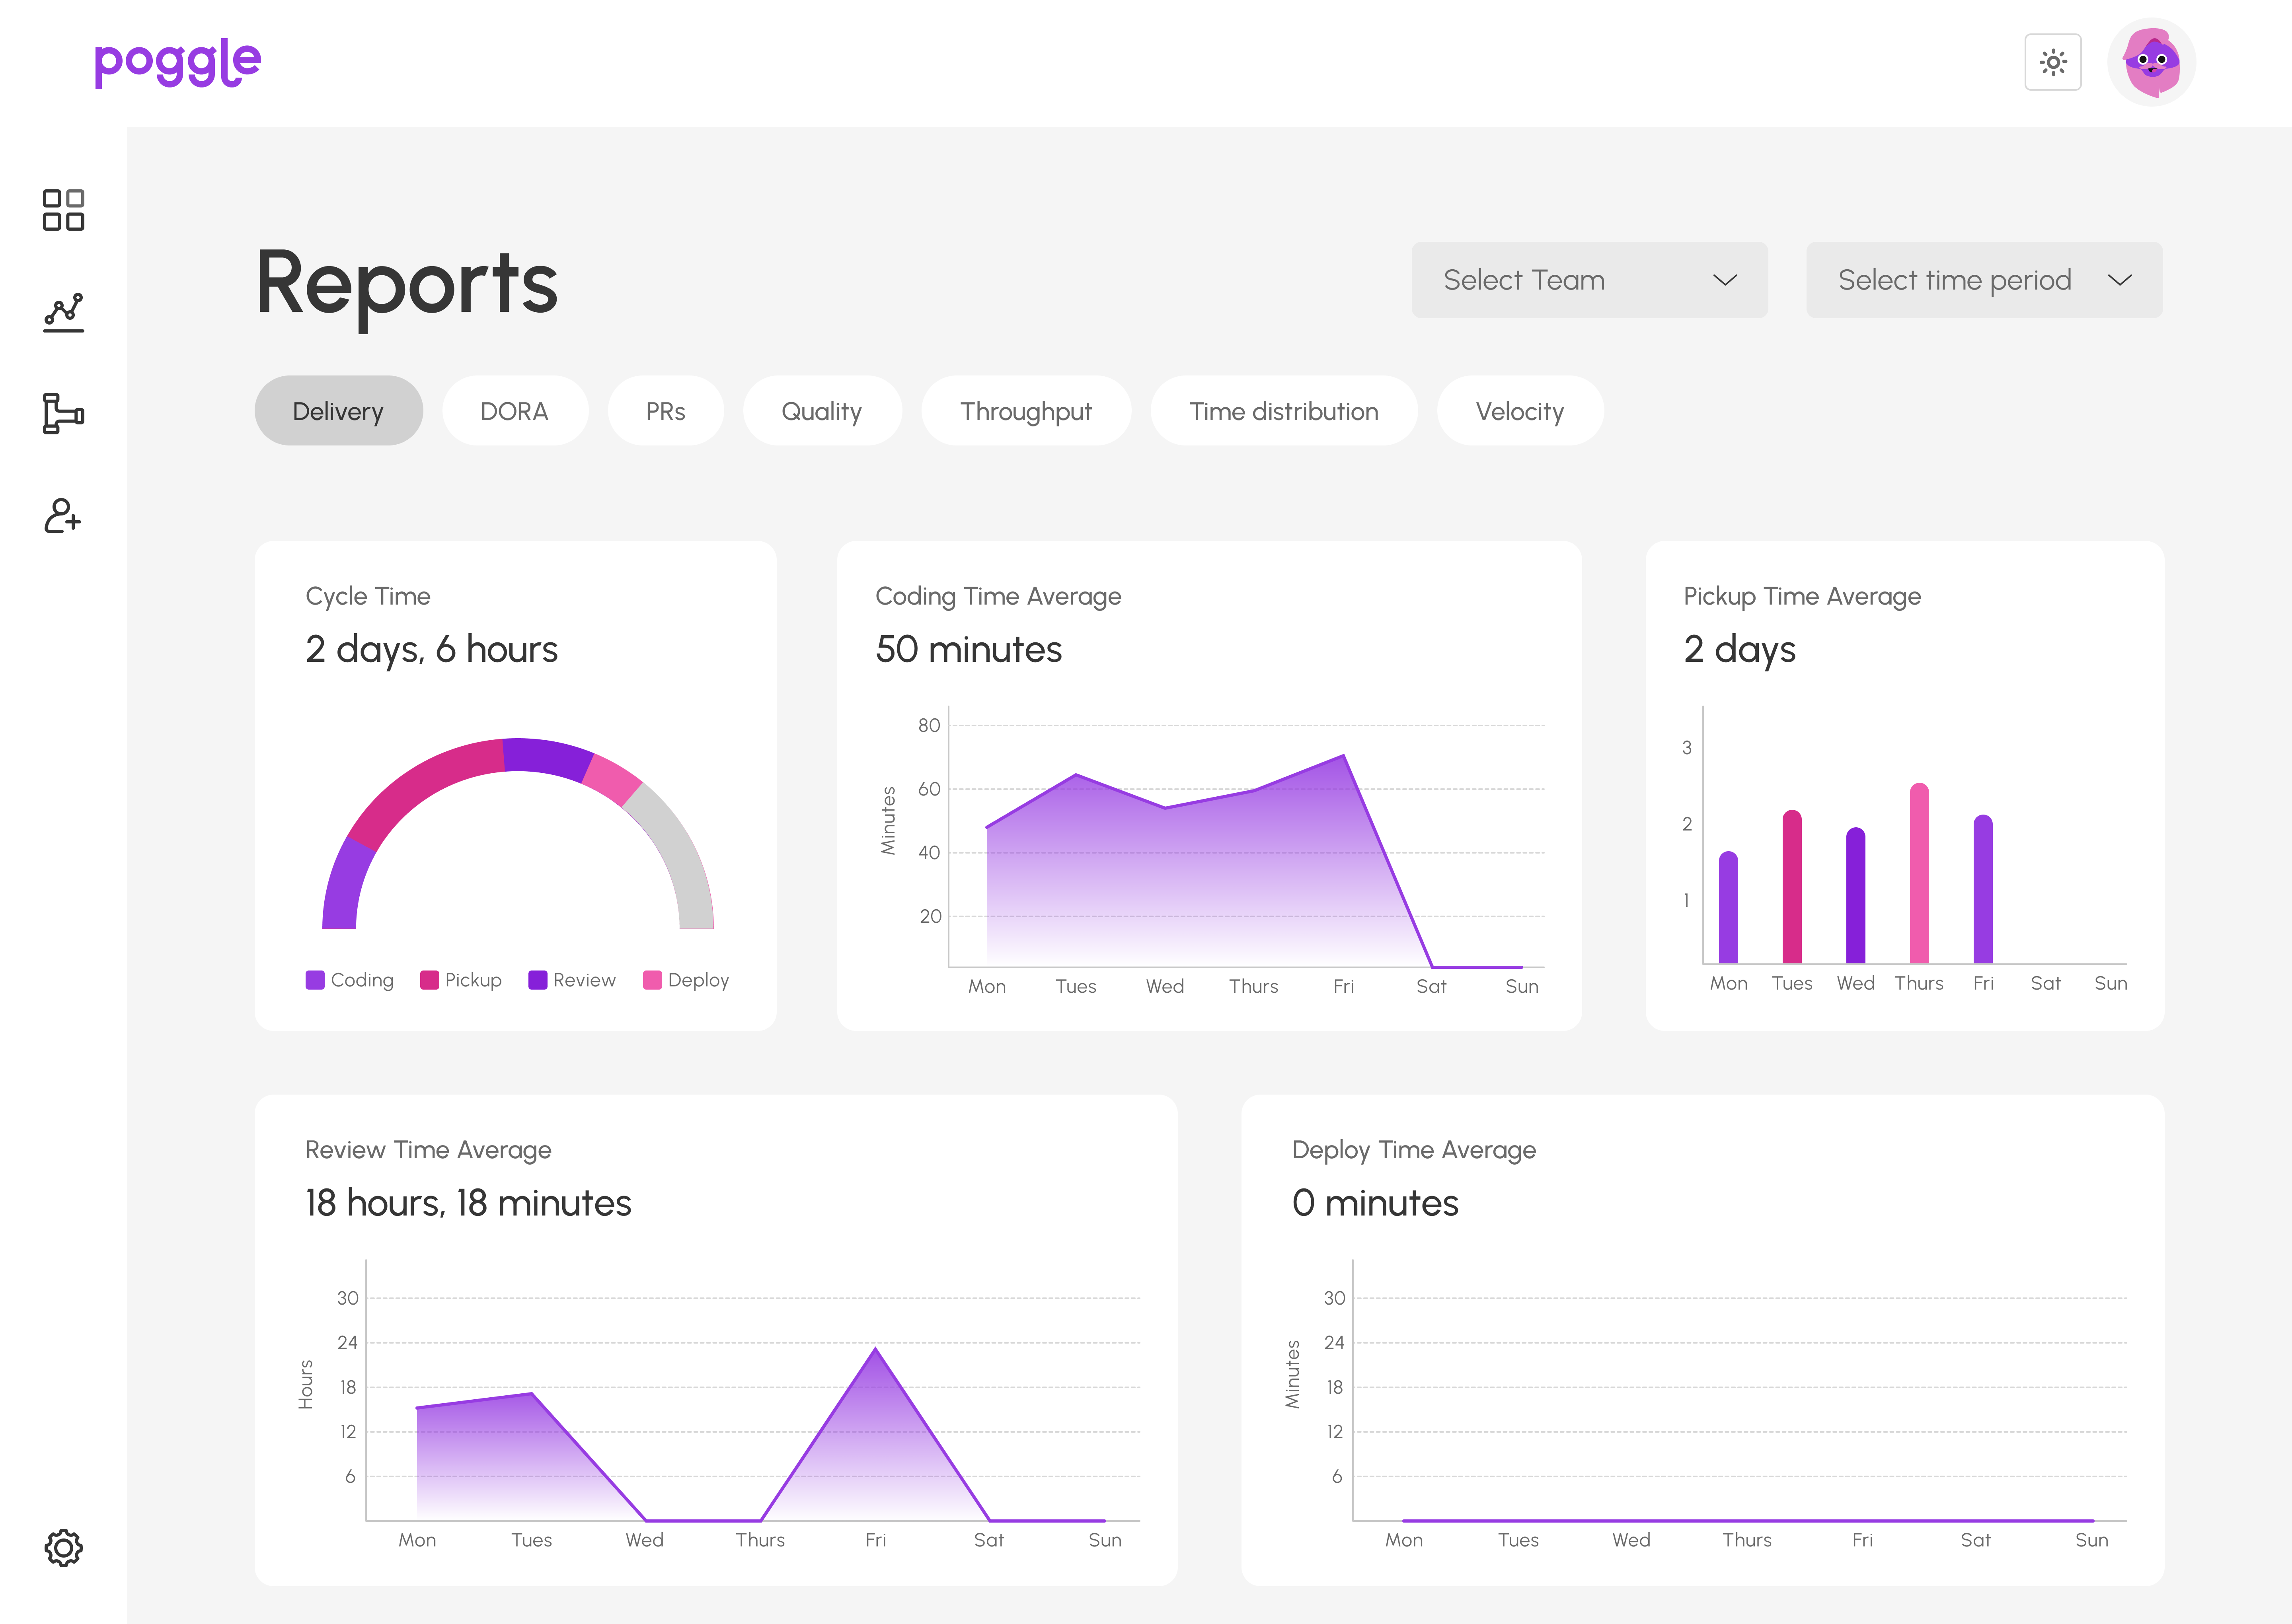The width and height of the screenshot is (2292, 1624).
Task: Click the branch/pipeline sidebar icon
Action: 63,413
